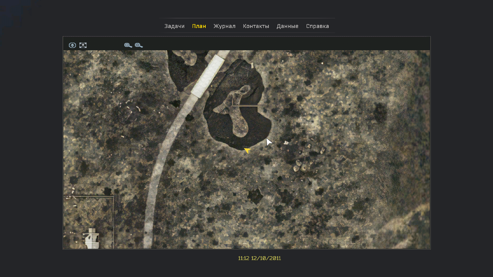The image size is (493, 277).
Task: Click the cluster of round huts
Action: tap(300, 166)
